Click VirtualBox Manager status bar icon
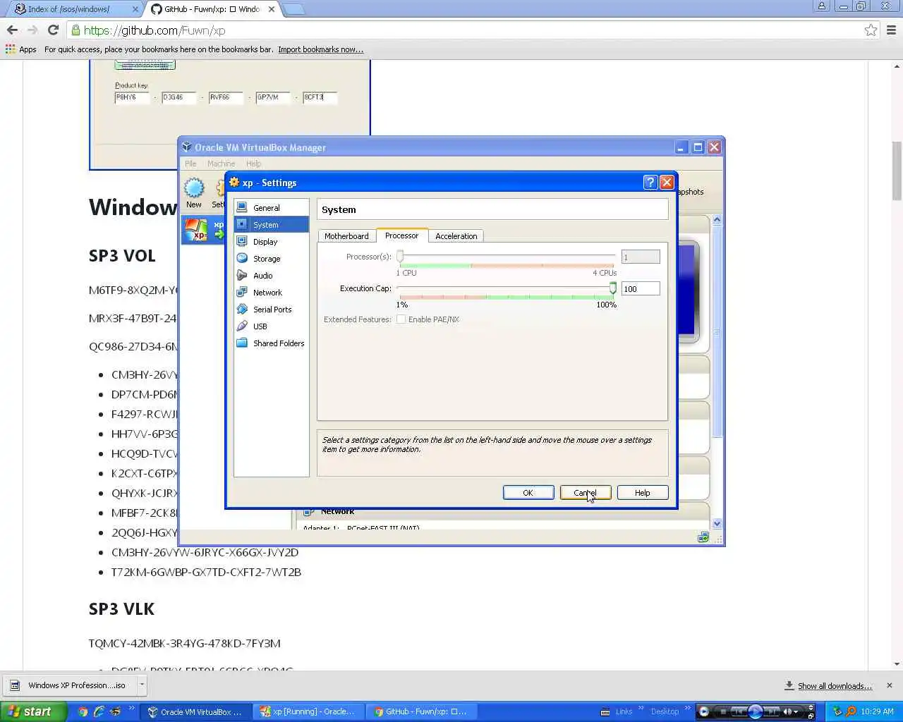The image size is (903, 722). tap(703, 537)
